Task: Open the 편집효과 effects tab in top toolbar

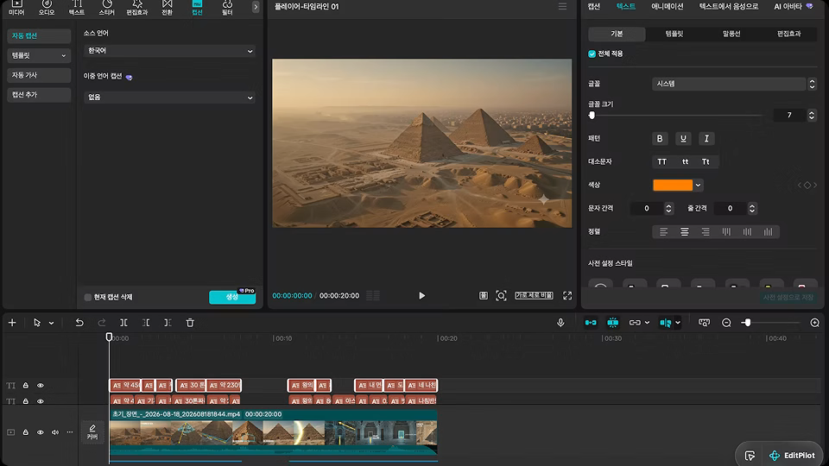Action: point(137,8)
